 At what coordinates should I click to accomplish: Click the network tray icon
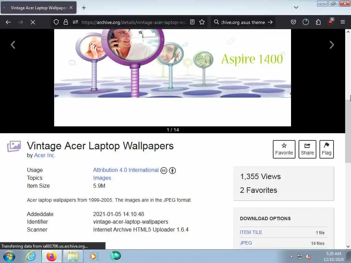pos(300,257)
